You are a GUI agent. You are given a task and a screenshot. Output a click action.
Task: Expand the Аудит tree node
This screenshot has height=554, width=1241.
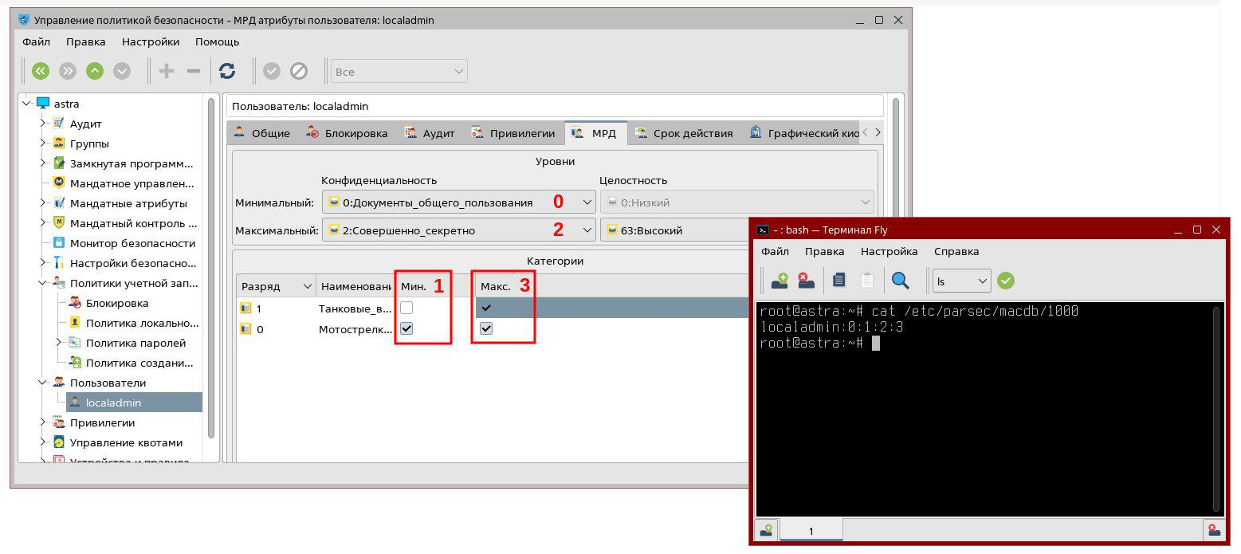[43, 124]
